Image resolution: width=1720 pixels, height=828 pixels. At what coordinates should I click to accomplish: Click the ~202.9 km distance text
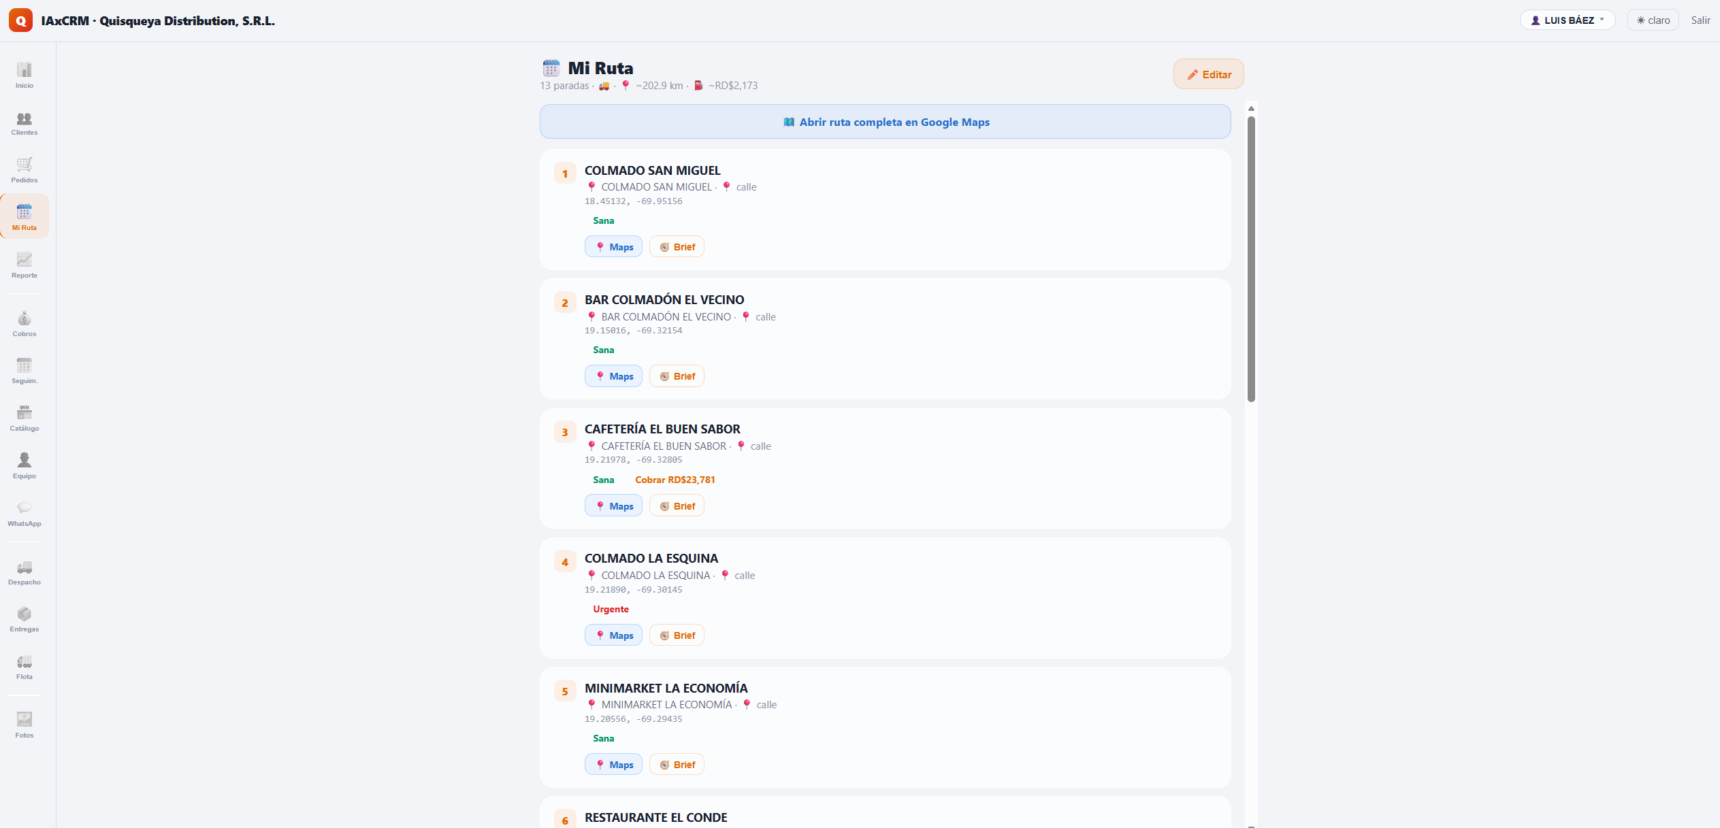point(659,86)
